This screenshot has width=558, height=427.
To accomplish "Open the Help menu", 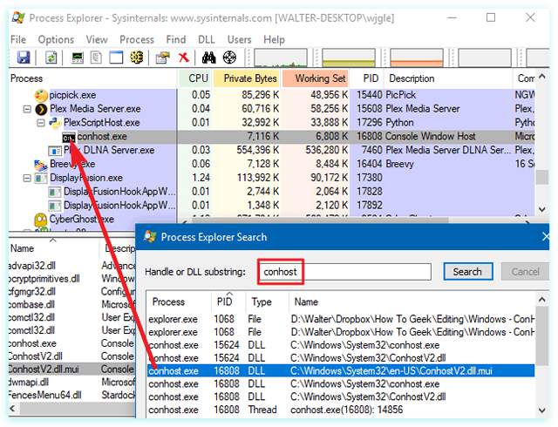I will click(x=274, y=39).
